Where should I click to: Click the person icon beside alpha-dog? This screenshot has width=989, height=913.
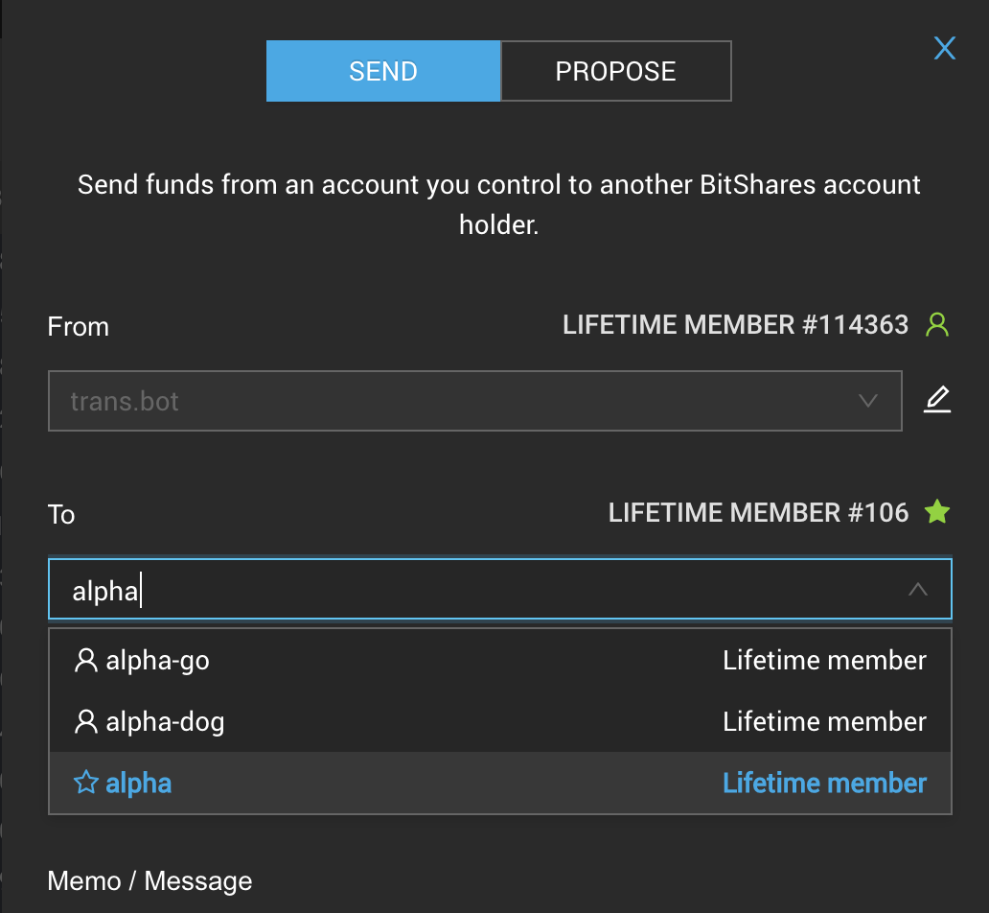pos(86,722)
